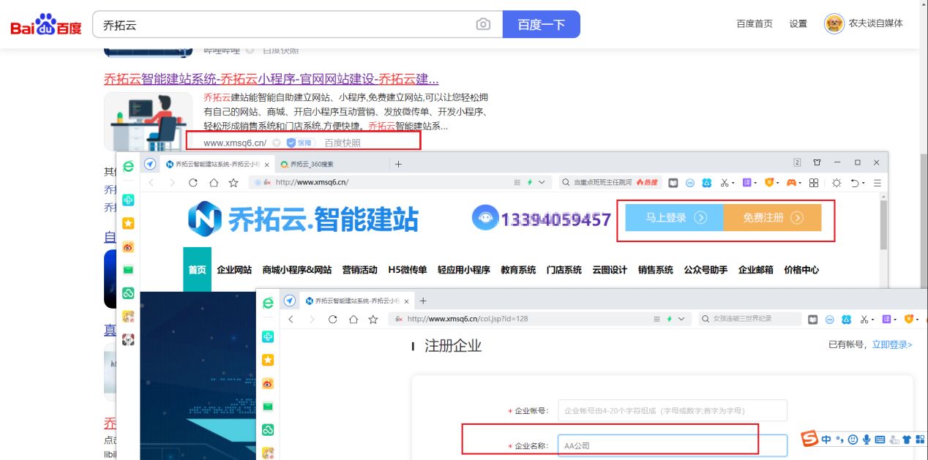Open the 企业网站 nav item
Image resolution: width=928 pixels, height=460 pixels.
coord(234,270)
